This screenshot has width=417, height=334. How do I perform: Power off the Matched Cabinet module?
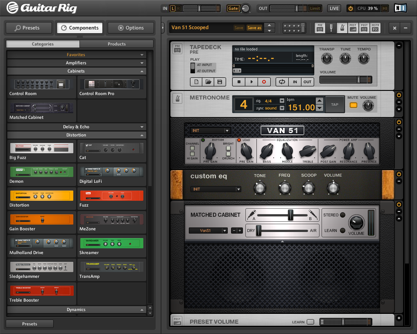tap(399, 204)
